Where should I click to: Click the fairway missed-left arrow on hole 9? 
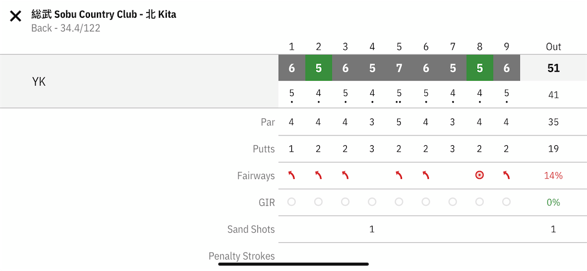click(x=506, y=175)
